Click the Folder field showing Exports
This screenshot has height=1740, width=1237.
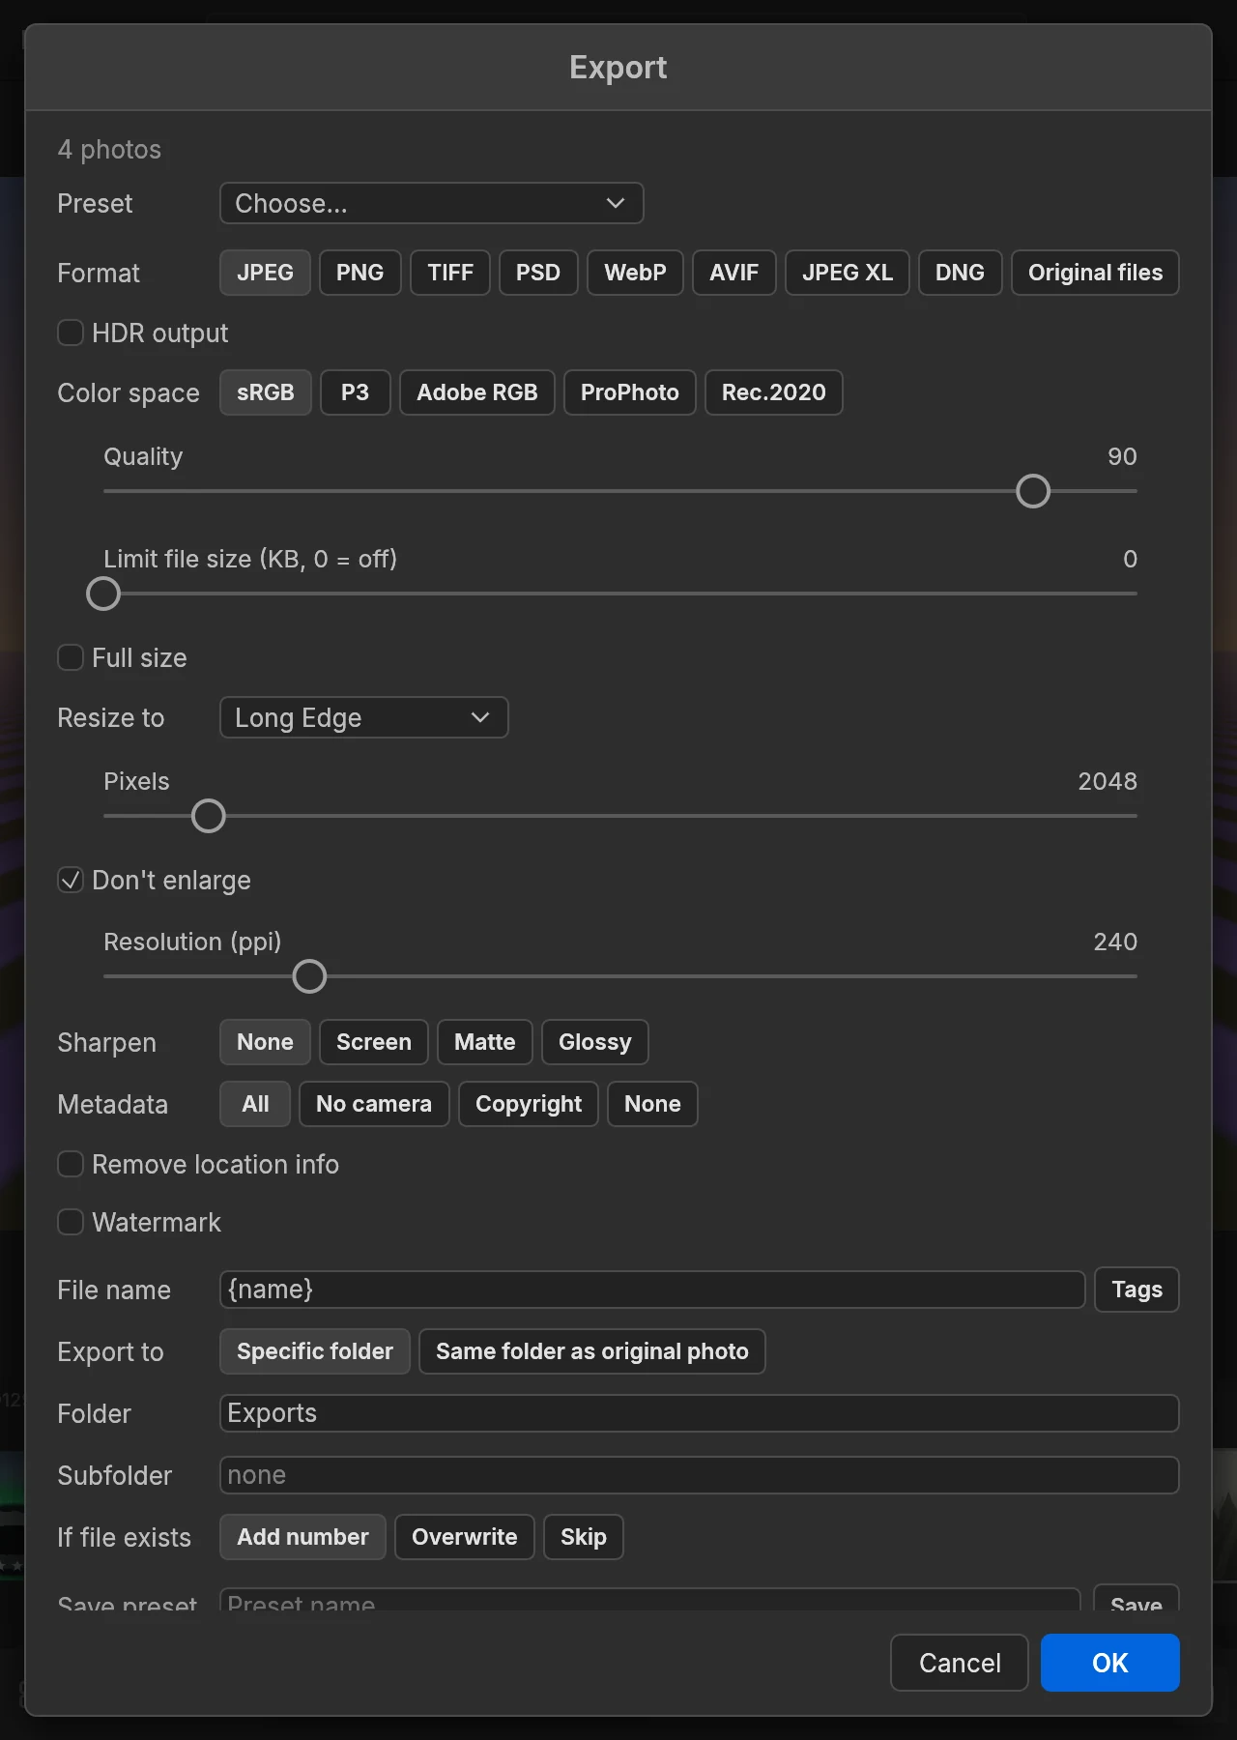point(700,1413)
